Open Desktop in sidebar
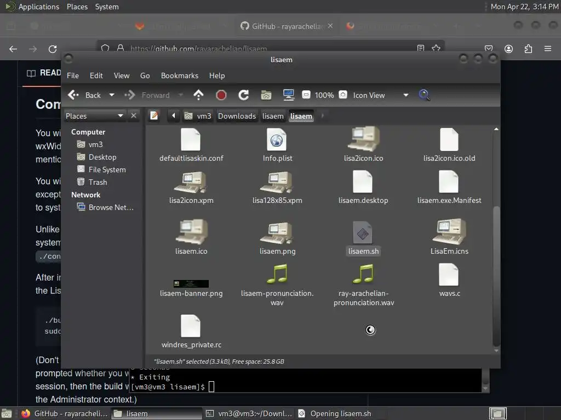This screenshot has height=420, width=561. pyautogui.click(x=97, y=157)
